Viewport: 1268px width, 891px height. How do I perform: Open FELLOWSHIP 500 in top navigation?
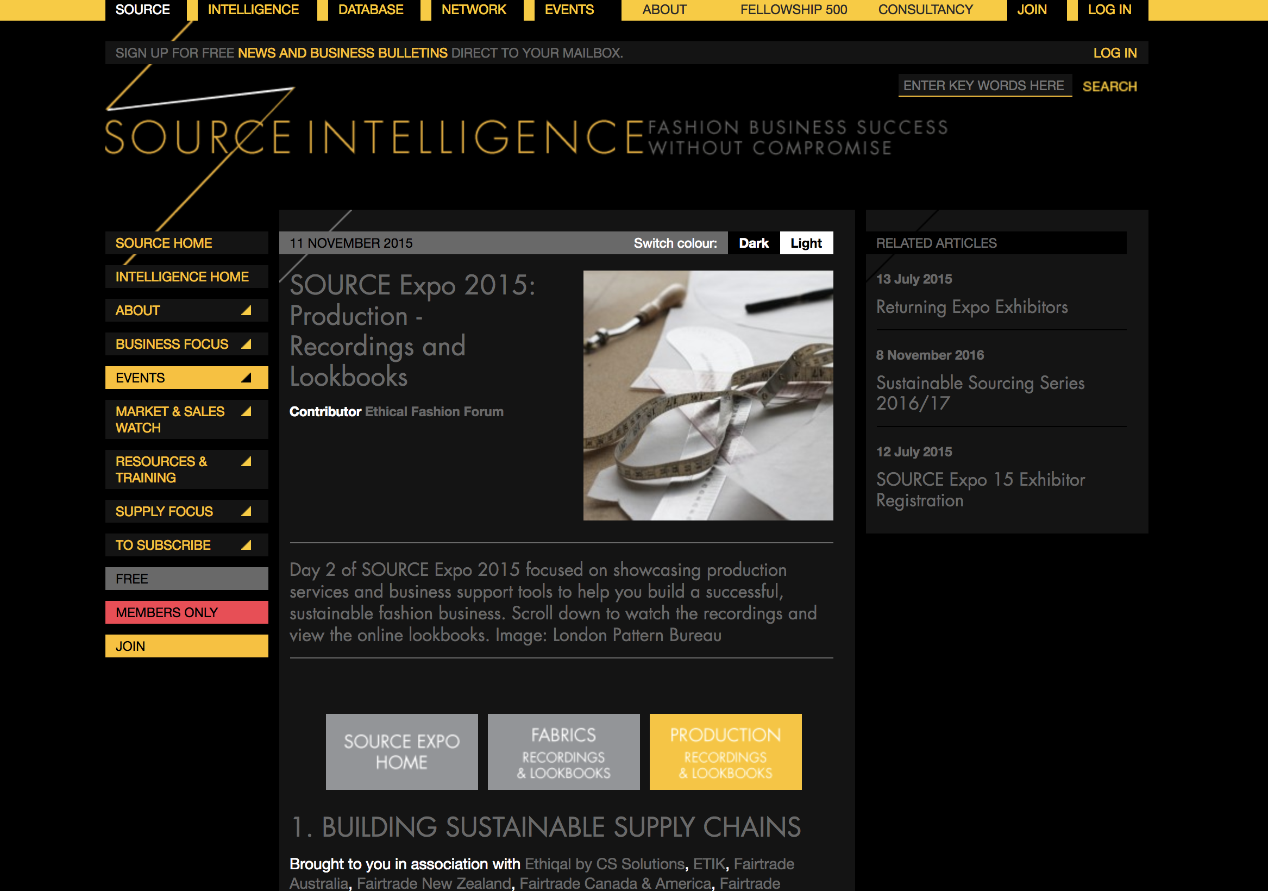[x=794, y=10]
